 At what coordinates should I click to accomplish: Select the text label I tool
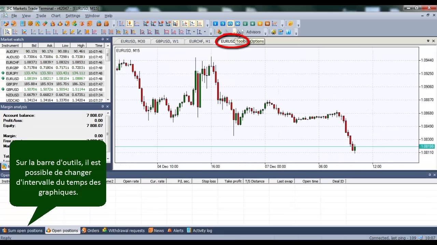[x=199, y=32]
